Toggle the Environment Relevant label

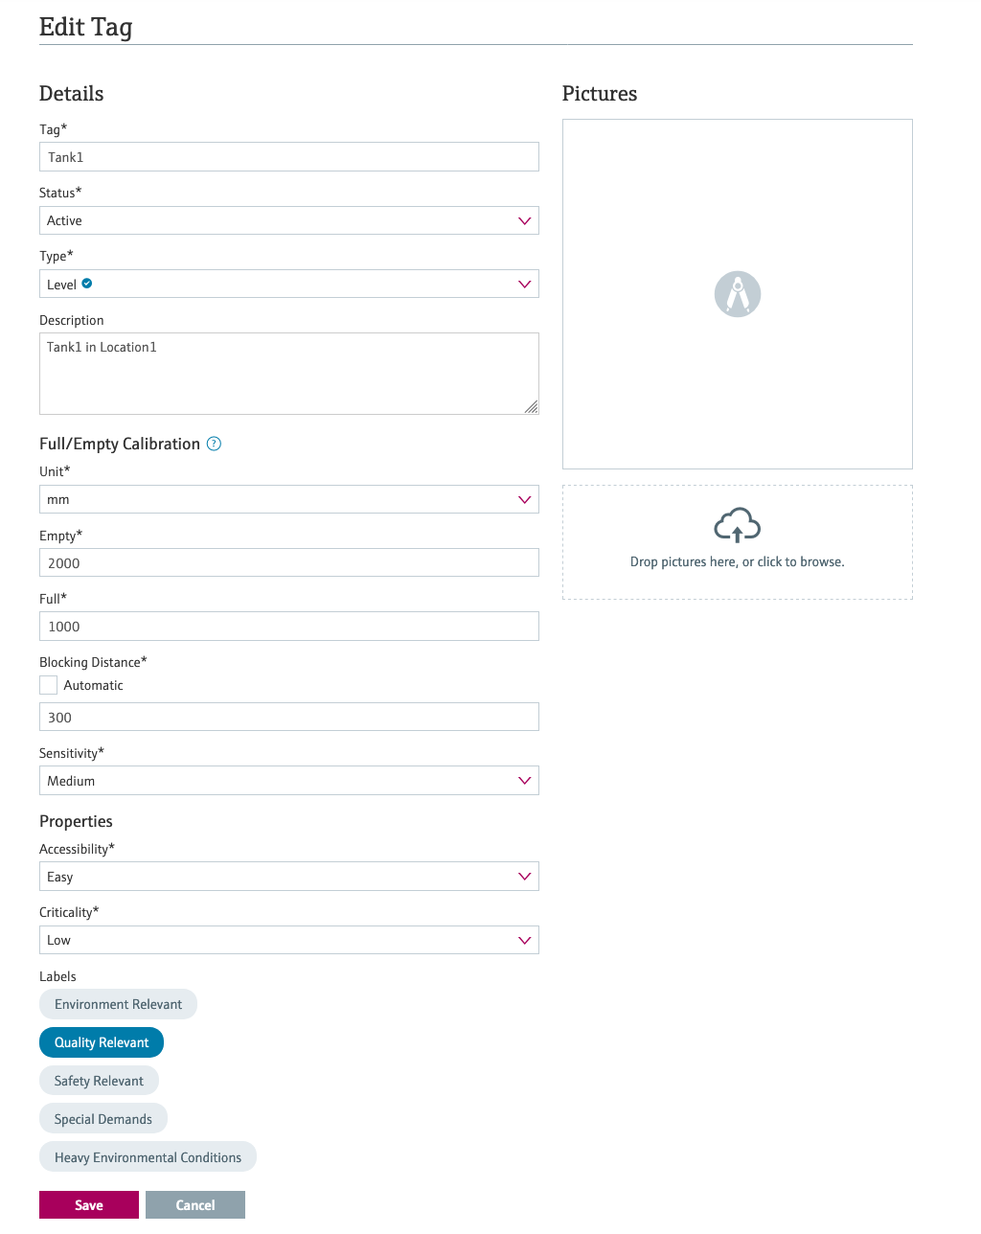click(118, 1004)
